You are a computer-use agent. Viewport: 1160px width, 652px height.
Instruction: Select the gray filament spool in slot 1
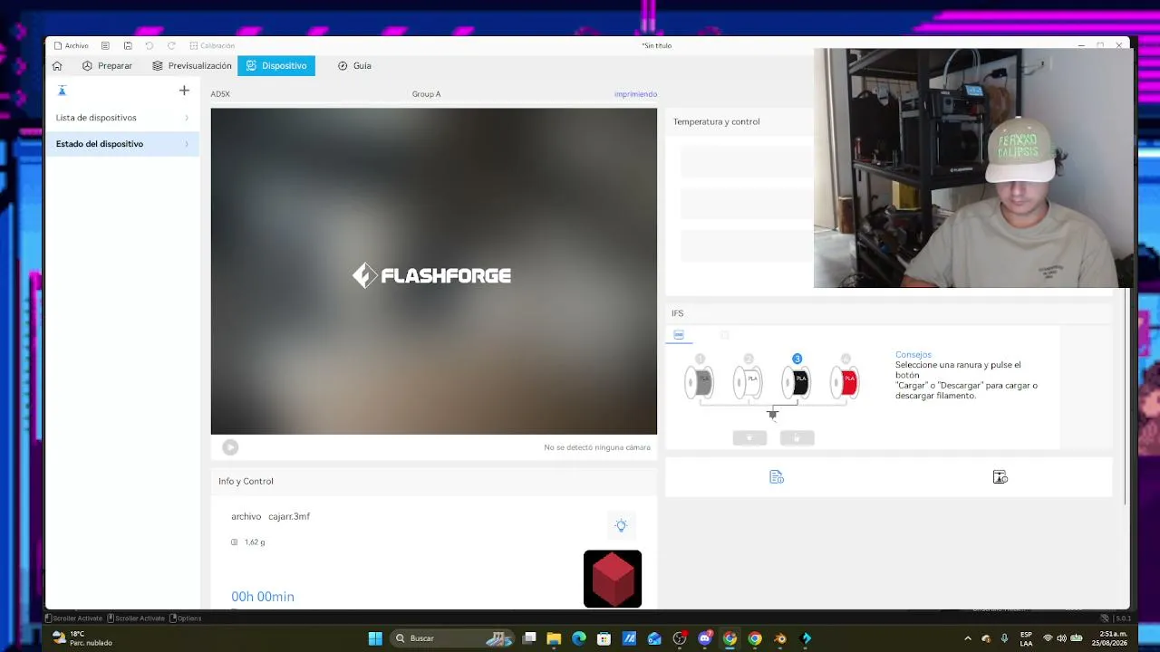pos(700,382)
